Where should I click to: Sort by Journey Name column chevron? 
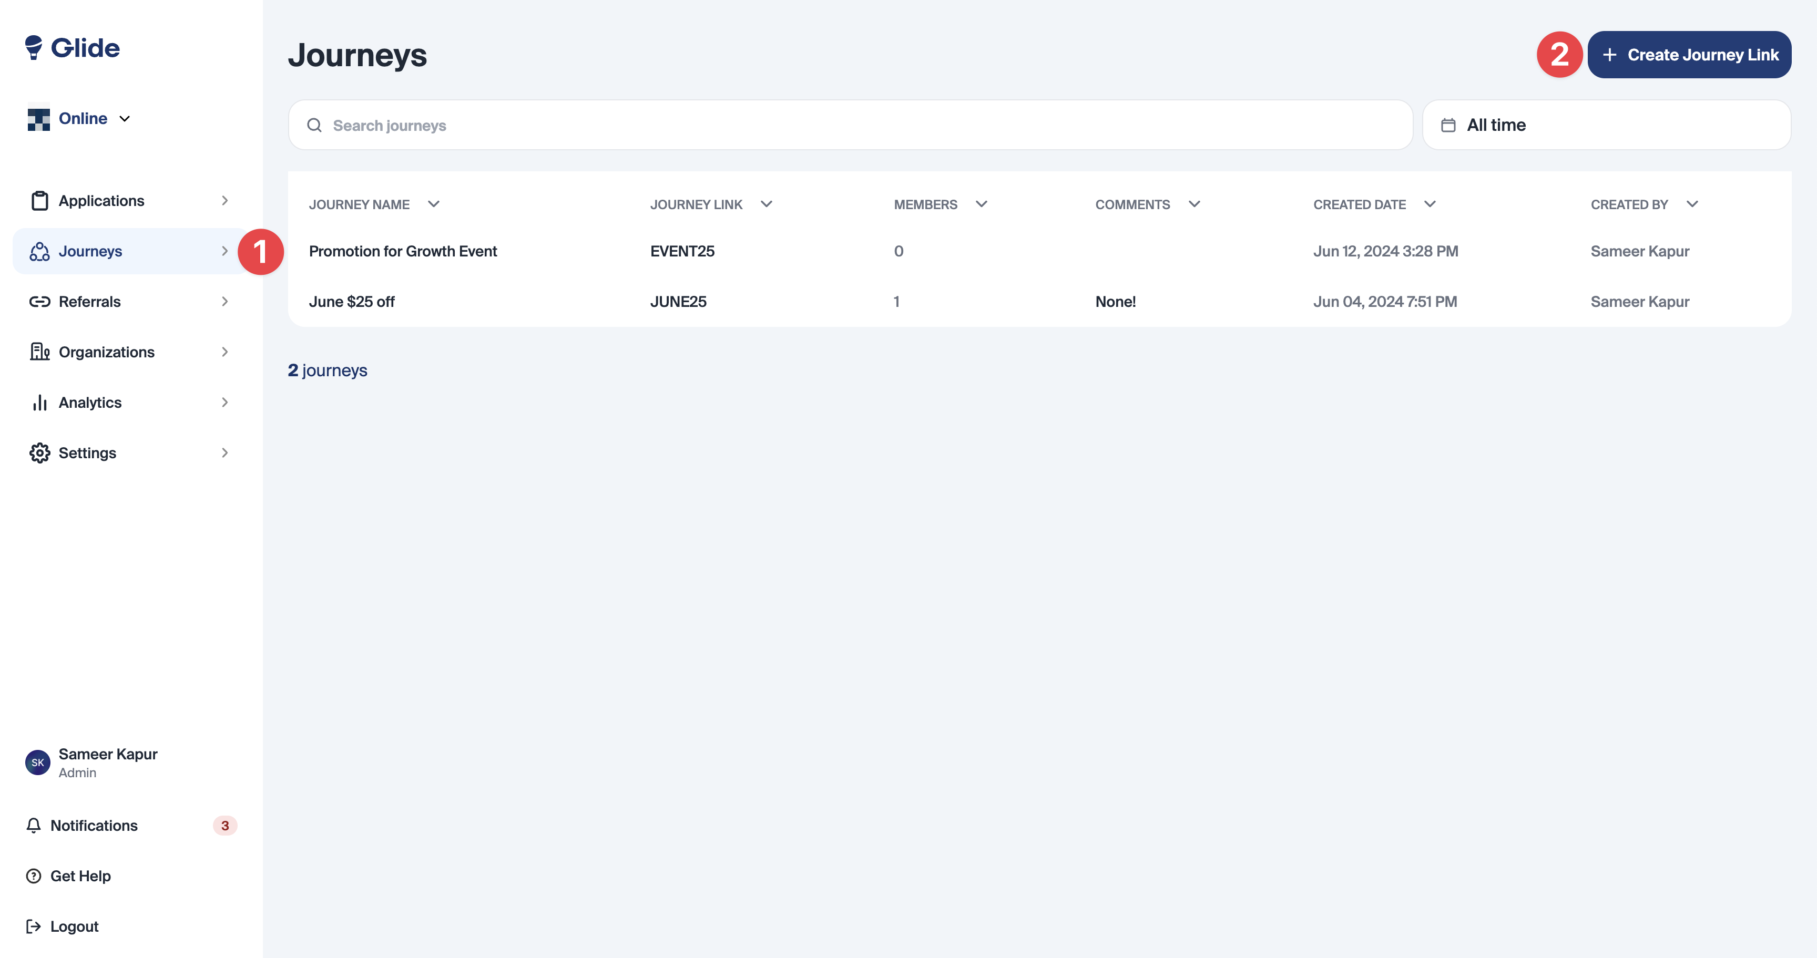434,204
